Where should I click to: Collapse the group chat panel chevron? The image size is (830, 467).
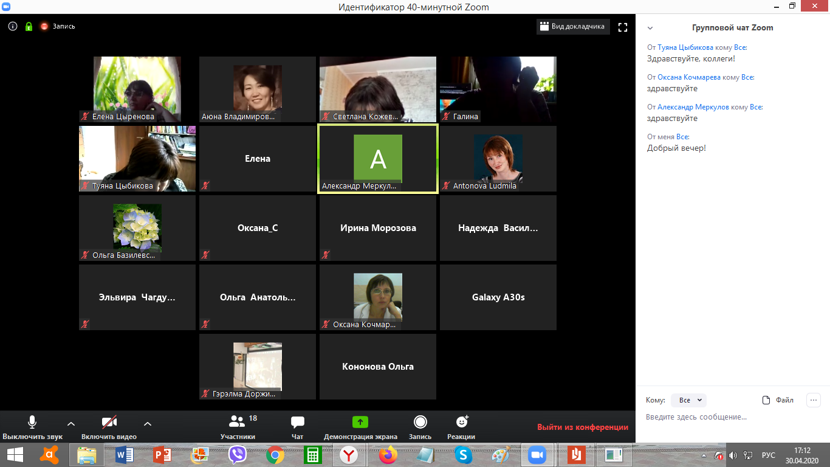click(650, 28)
